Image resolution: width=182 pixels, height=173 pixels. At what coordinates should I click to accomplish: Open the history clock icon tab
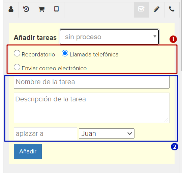coord(26,9)
